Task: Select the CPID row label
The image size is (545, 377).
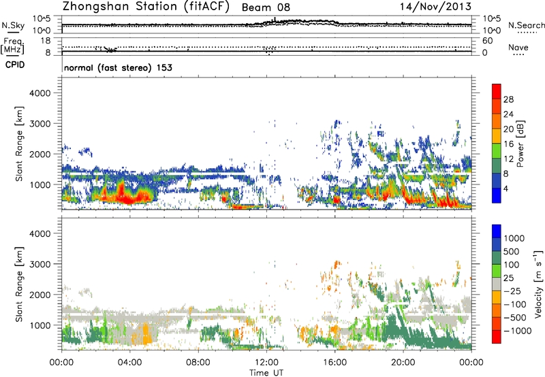Action: click(x=15, y=65)
